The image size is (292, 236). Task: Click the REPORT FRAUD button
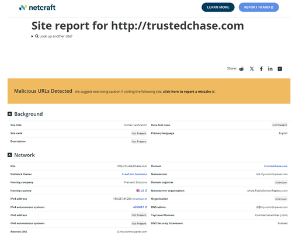coord(259,7)
